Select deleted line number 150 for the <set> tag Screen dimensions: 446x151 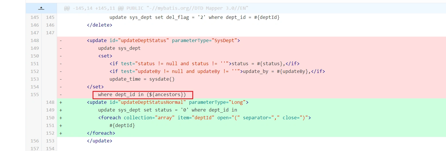click(34, 56)
